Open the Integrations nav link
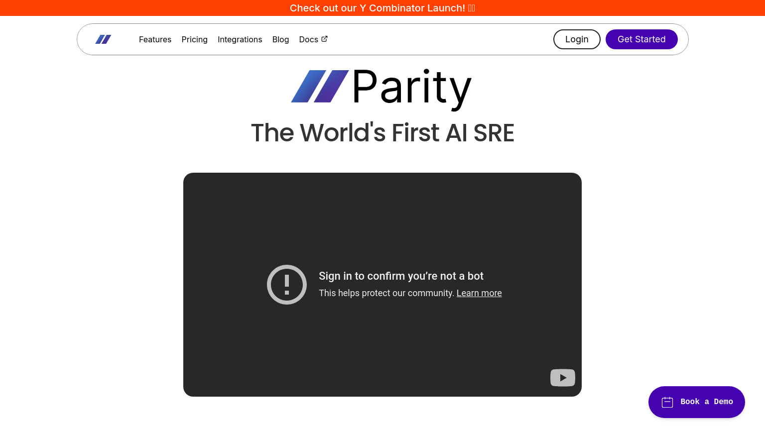This screenshot has width=765, height=430. click(x=240, y=39)
